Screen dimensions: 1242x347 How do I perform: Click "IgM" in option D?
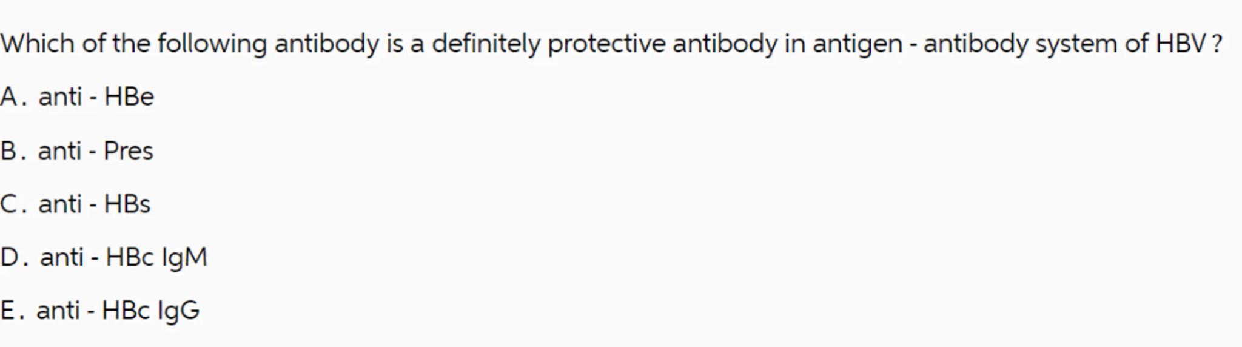coord(184,257)
